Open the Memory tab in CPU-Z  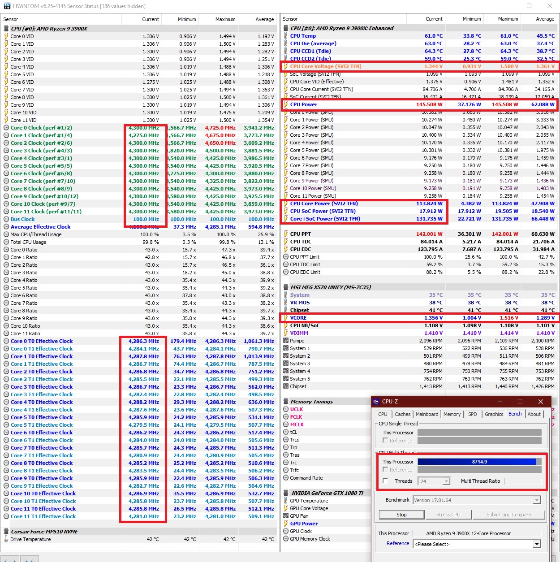(452, 414)
